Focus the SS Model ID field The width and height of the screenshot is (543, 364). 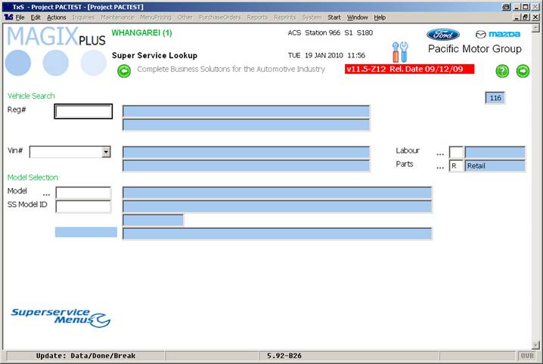tap(83, 207)
